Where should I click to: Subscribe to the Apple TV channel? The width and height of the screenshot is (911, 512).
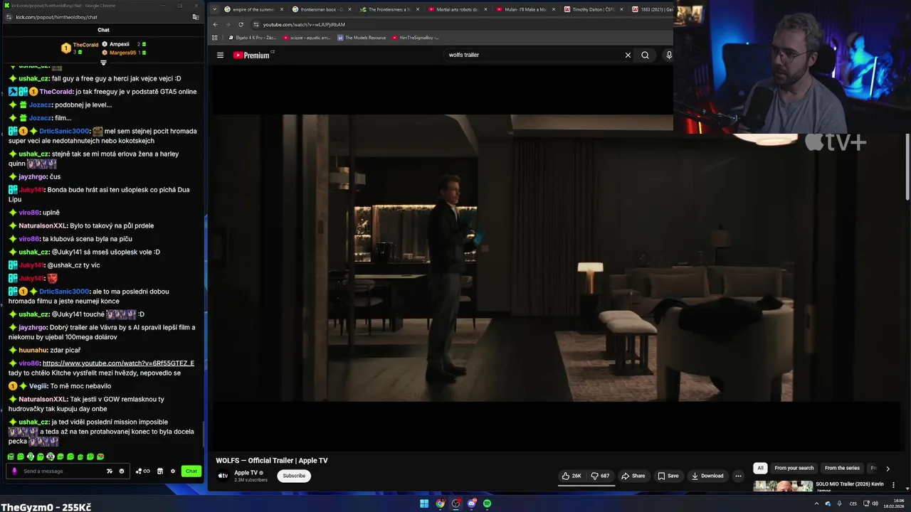(x=294, y=476)
